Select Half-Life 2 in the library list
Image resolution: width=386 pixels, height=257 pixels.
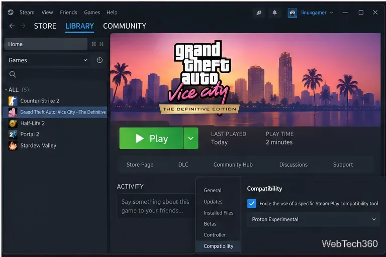[32, 123]
